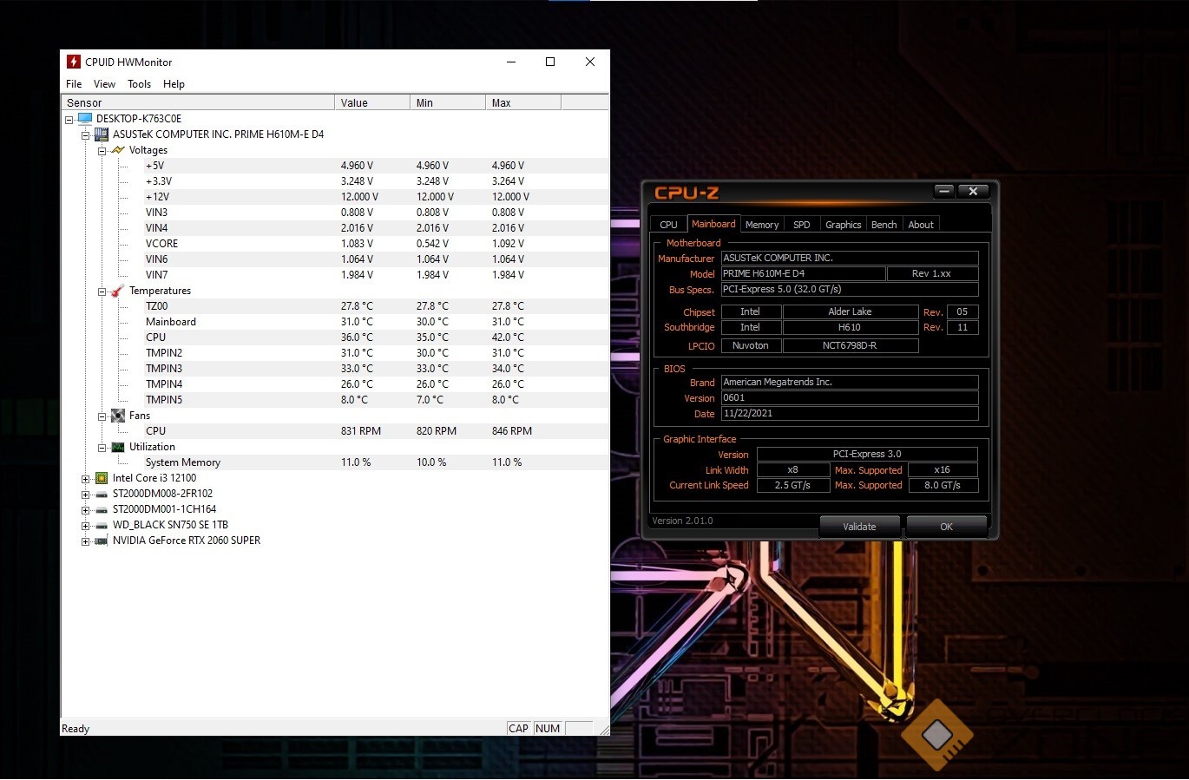Select the TZ00 temperature row
Screen dimensions: 1189x780
(377, 306)
